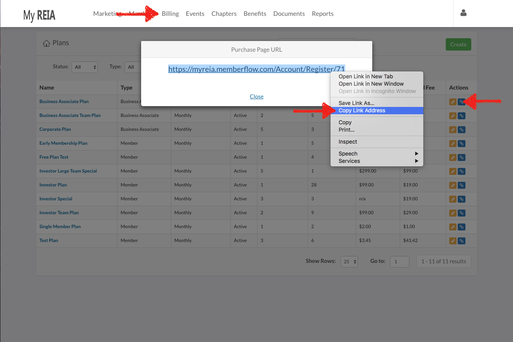Viewport: 513px width, 342px height.
Task: Open purchase link icon for Investor Plan
Action: [462, 185]
